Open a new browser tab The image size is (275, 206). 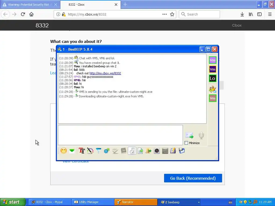coord(125,4)
